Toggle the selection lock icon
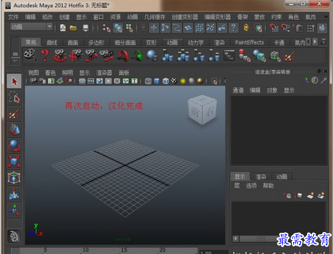The height and width of the screenshot is (254, 334). click(246, 28)
